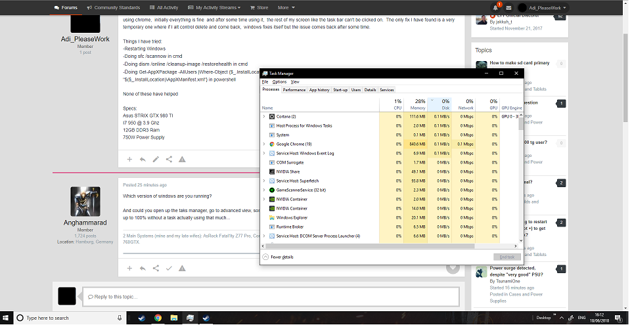Expand Service Host: Superfetch
The width and height of the screenshot is (630, 325).
[x=264, y=181]
